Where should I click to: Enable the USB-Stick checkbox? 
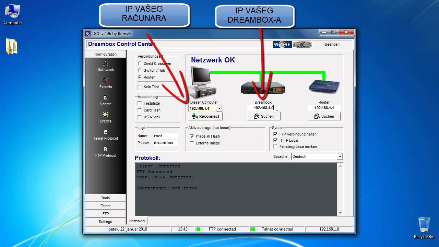140,117
